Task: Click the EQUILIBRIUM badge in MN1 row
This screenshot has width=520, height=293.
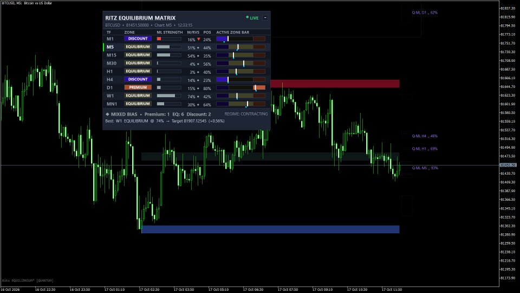Action: pos(138,104)
